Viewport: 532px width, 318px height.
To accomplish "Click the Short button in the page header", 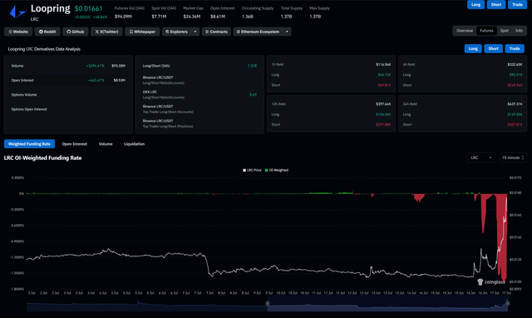I will pyautogui.click(x=496, y=4).
